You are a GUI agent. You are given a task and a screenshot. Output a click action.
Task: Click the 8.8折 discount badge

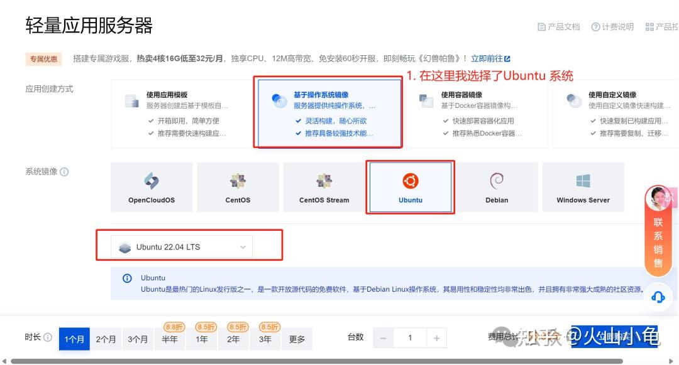click(x=174, y=327)
